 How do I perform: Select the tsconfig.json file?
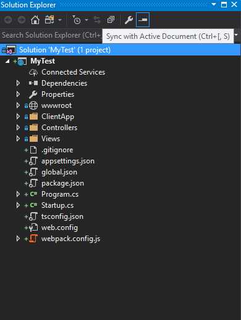click(x=62, y=216)
